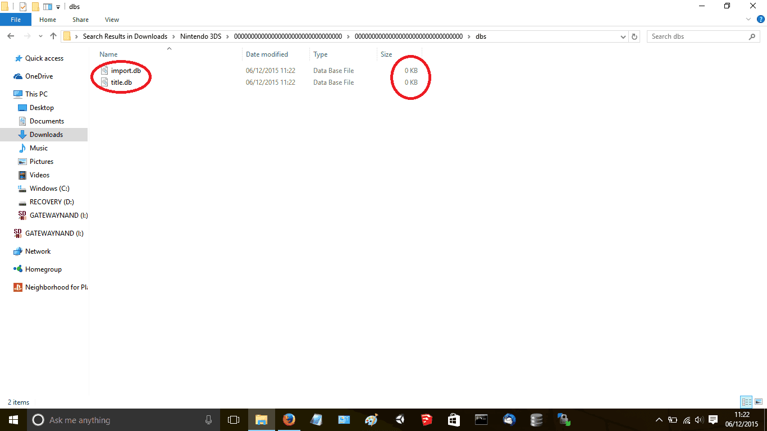The height and width of the screenshot is (431, 767).
Task: Sort files by the Name column
Action: [x=108, y=54]
